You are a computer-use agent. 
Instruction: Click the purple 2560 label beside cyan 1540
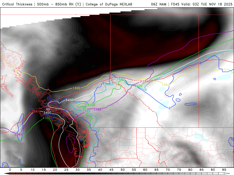[x=97, y=109]
